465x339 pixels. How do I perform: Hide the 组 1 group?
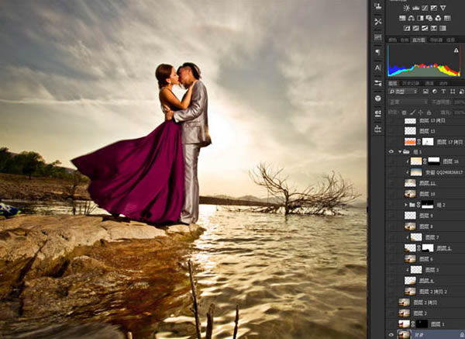pos(391,152)
